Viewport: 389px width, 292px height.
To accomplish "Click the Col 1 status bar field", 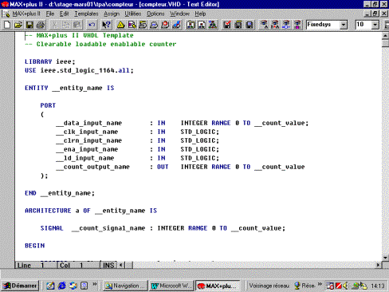I will 78,265.
